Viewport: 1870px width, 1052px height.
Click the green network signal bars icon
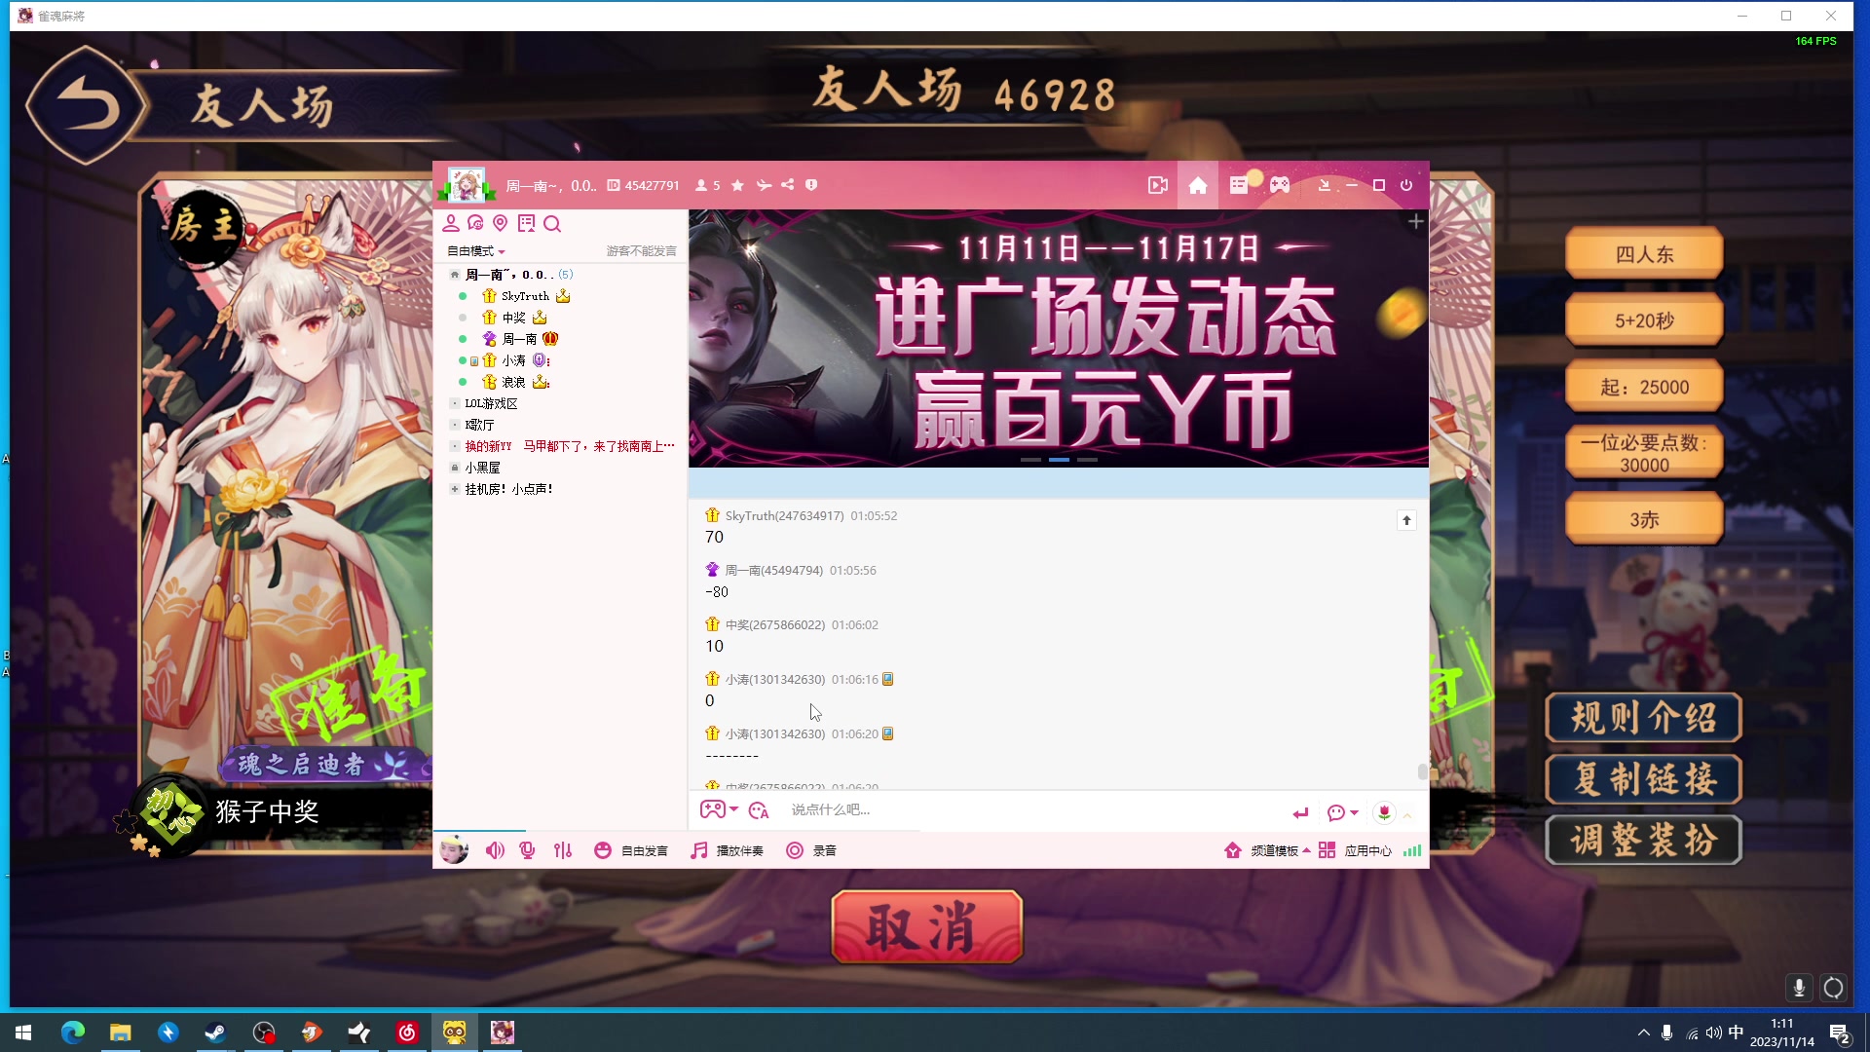click(x=1412, y=850)
